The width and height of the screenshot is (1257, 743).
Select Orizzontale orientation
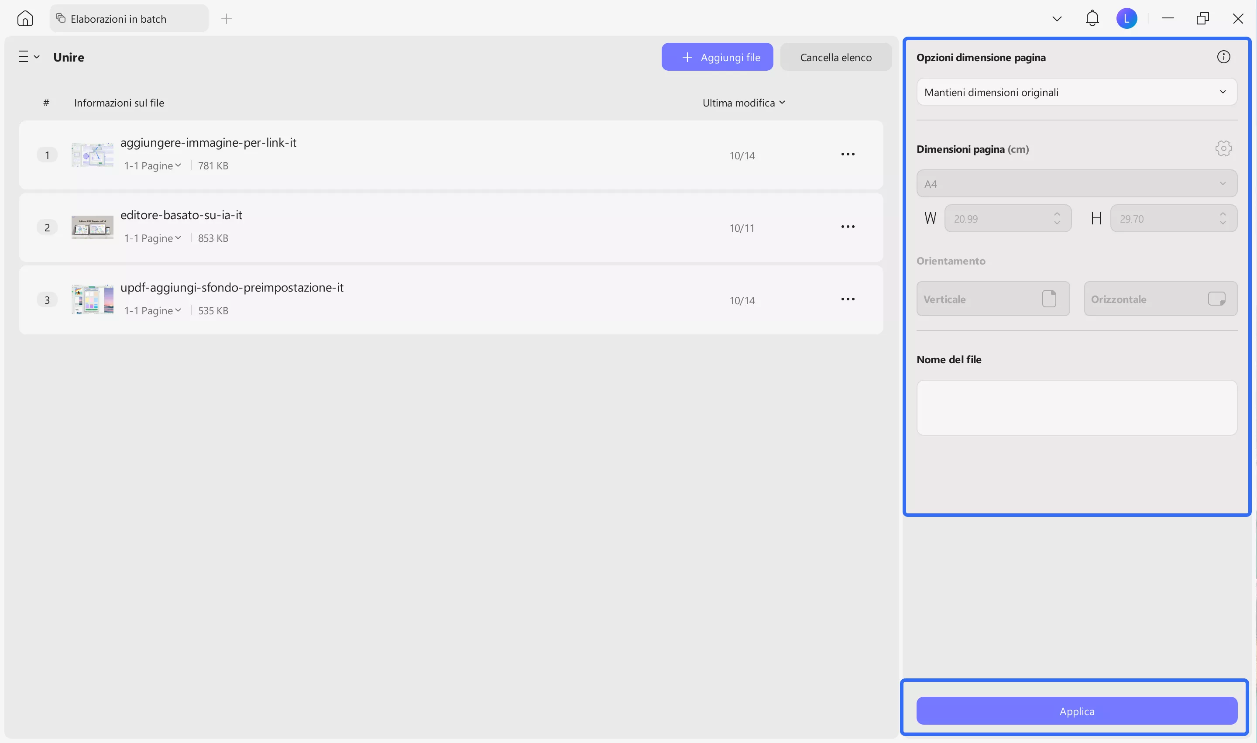[x=1160, y=299]
